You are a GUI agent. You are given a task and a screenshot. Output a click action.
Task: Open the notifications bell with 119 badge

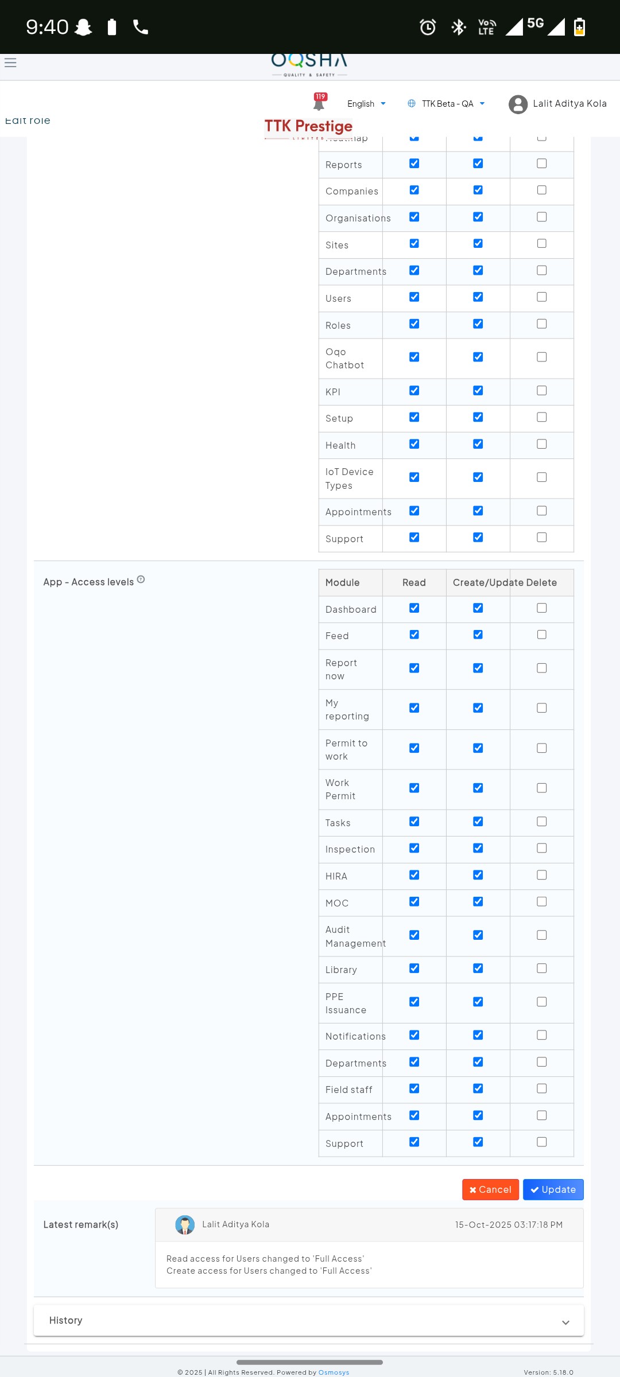(319, 103)
